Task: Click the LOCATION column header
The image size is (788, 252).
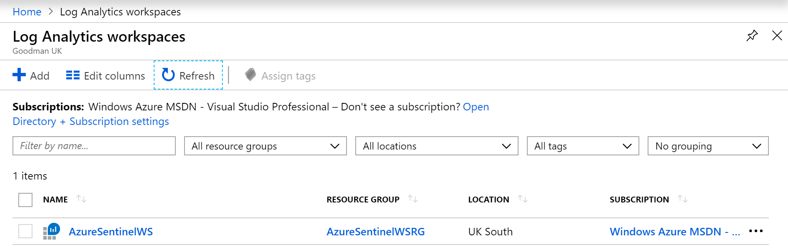Action: click(489, 200)
